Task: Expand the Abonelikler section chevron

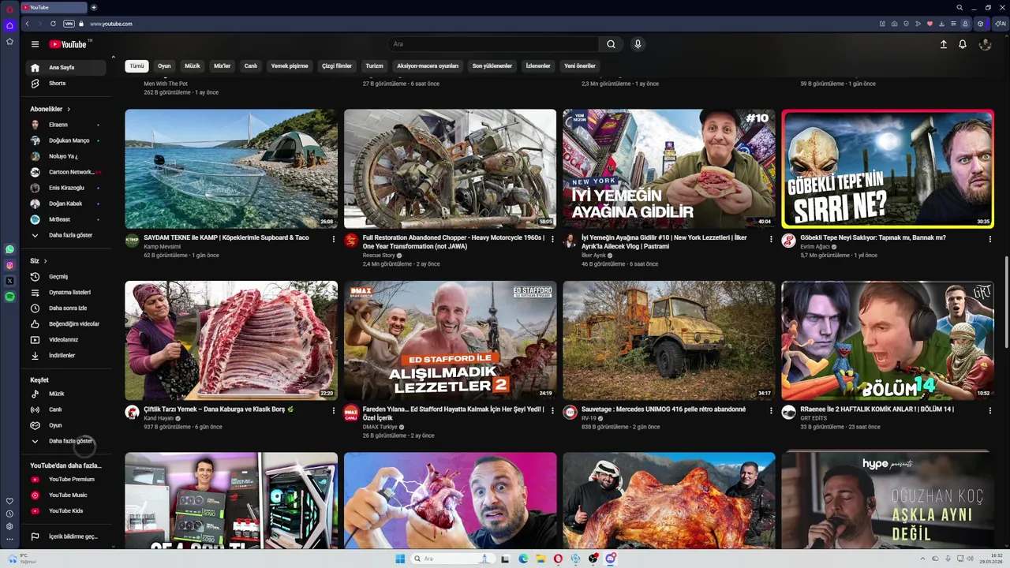Action: pos(69,109)
